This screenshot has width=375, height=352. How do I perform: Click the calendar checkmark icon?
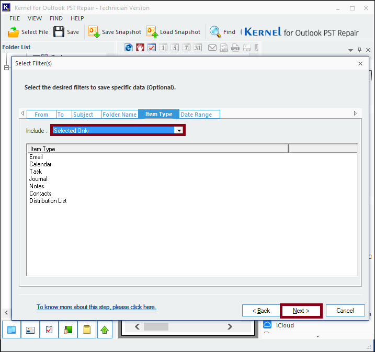152,48
